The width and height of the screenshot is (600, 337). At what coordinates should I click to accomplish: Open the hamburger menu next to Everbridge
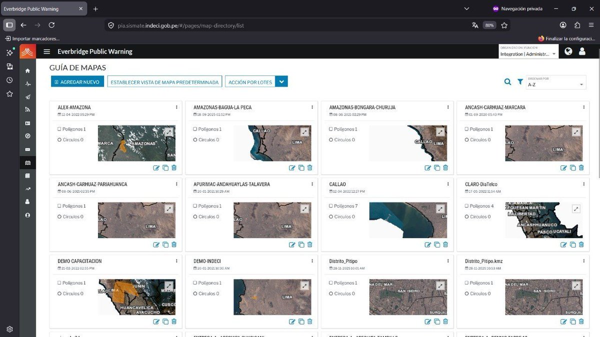[47, 51]
